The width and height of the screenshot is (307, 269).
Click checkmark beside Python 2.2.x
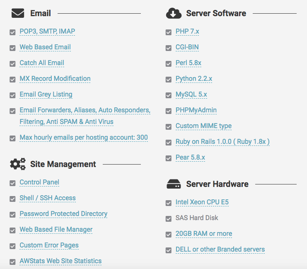point(169,80)
